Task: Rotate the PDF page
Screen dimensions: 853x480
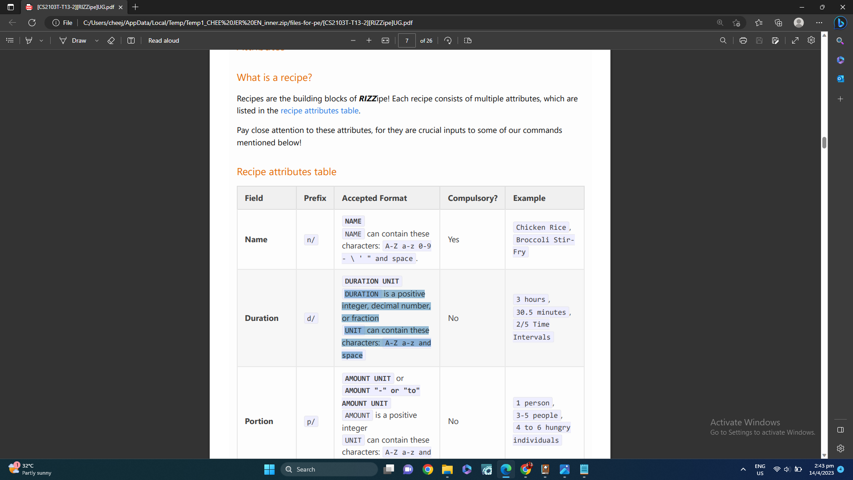Action: [x=448, y=40]
